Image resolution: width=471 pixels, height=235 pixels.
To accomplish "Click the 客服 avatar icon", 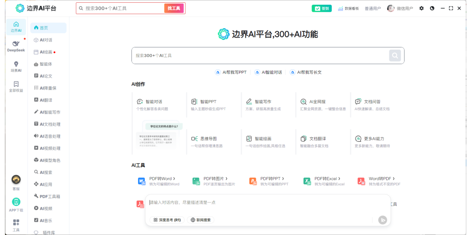I will pos(16,180).
